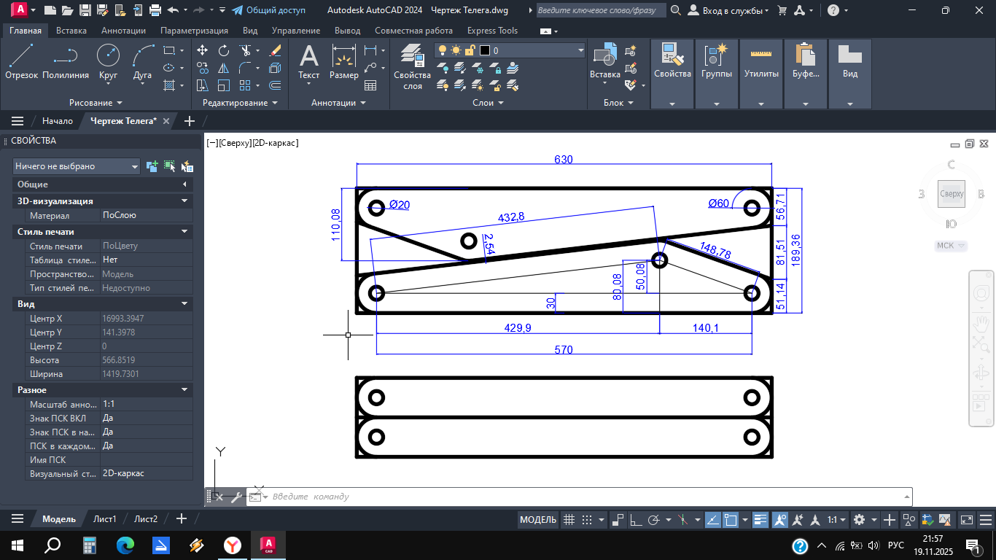996x560 pixels.
Task: Toggle ortho mode in status bar
Action: pyautogui.click(x=636, y=520)
